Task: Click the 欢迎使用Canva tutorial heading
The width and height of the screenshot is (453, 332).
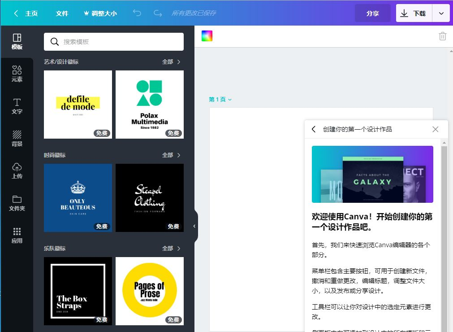Action: [372, 222]
